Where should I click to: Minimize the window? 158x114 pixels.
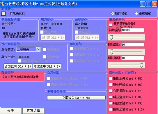click(143, 4)
